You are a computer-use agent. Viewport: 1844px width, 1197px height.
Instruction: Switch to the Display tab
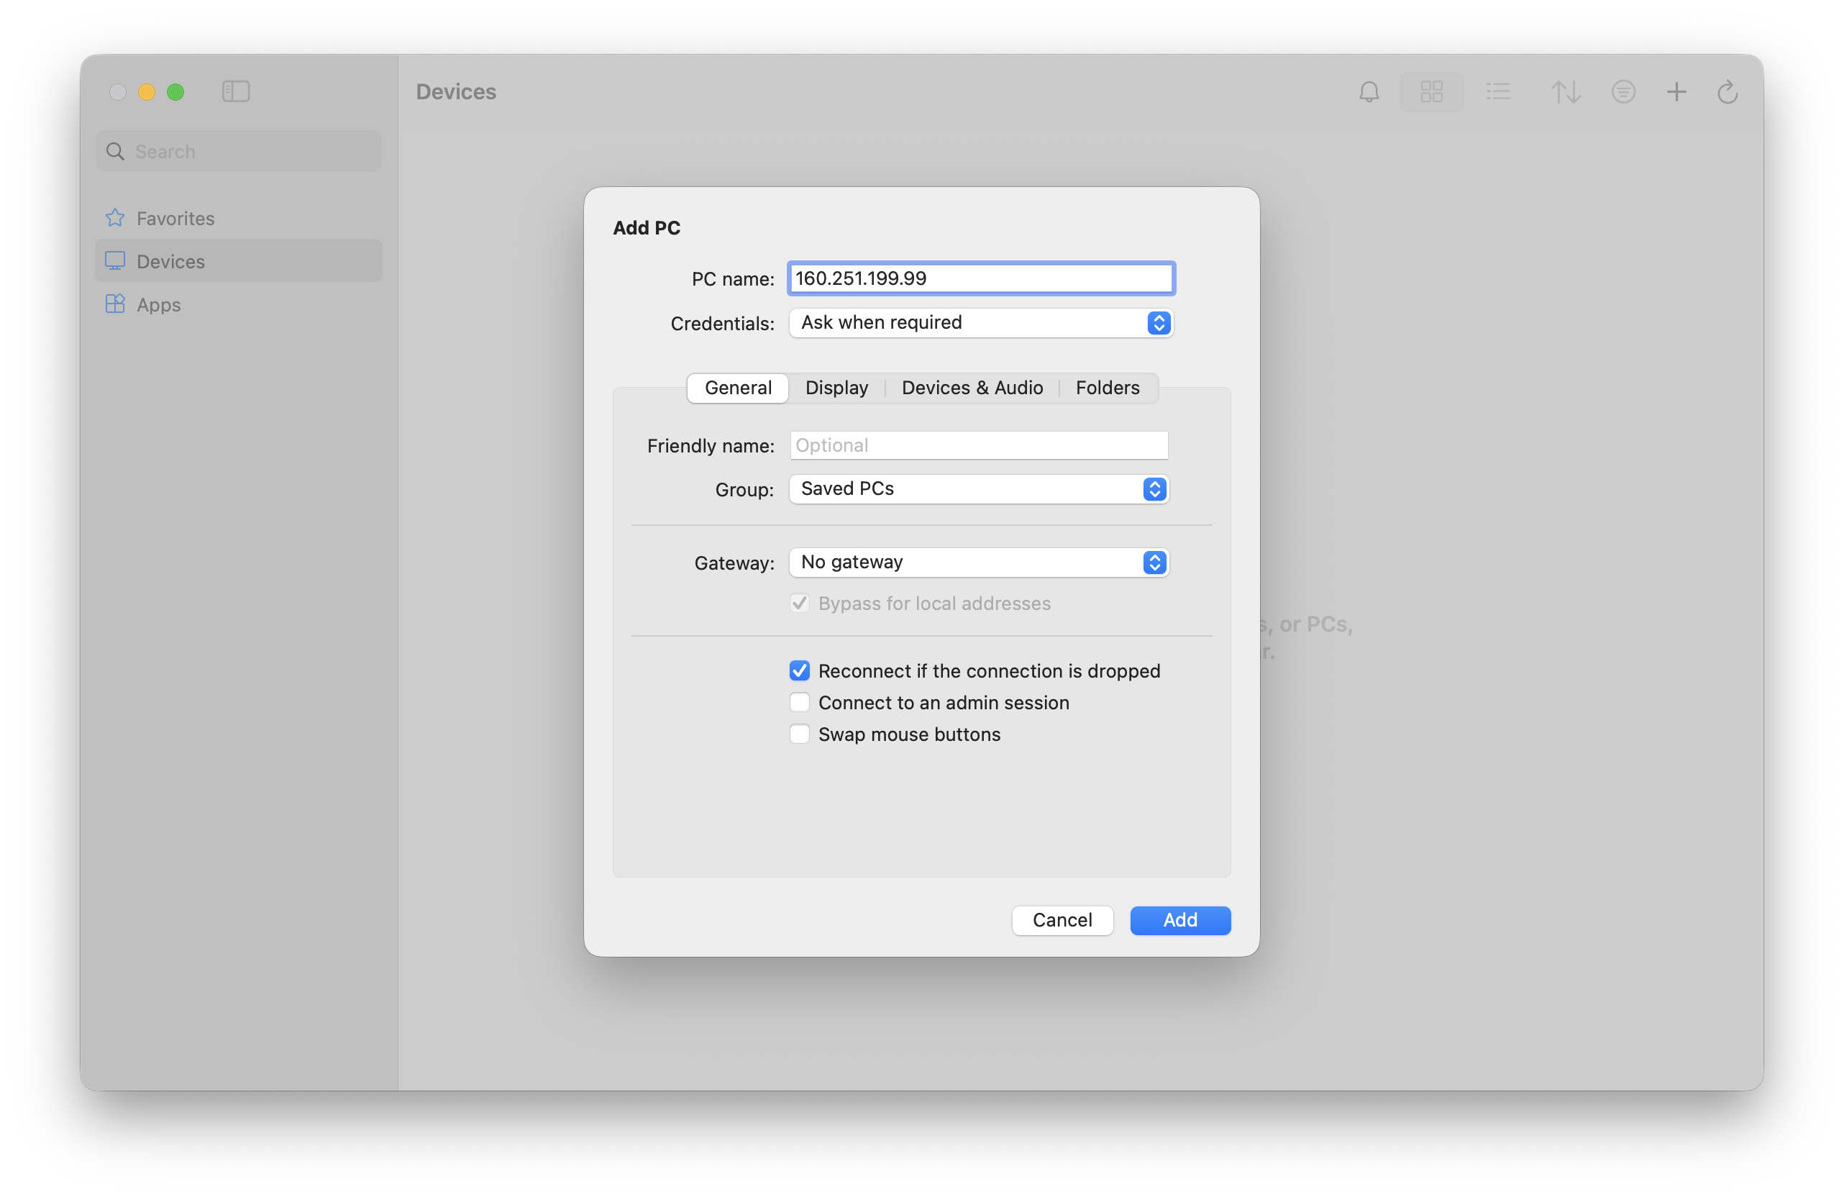pos(836,388)
